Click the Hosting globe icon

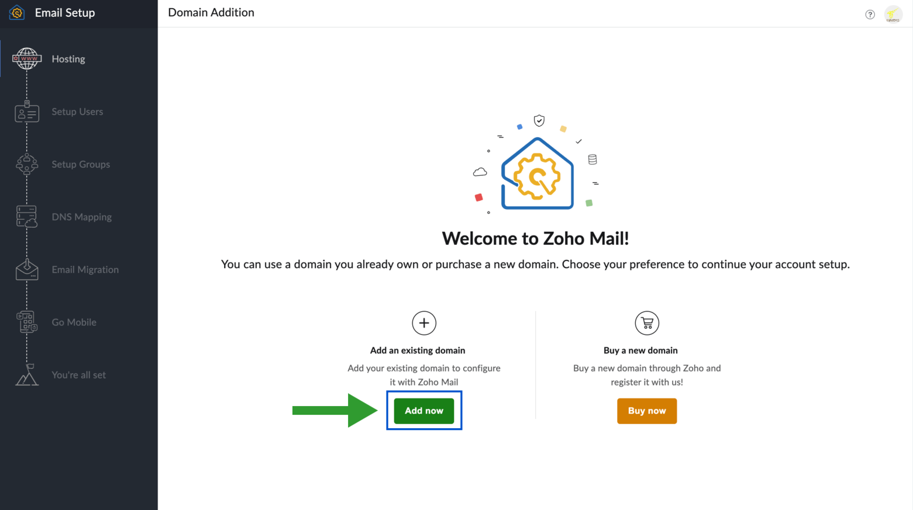point(27,58)
